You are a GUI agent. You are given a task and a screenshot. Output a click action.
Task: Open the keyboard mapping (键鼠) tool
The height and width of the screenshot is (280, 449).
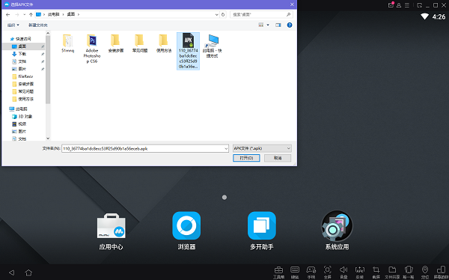pos(295,272)
